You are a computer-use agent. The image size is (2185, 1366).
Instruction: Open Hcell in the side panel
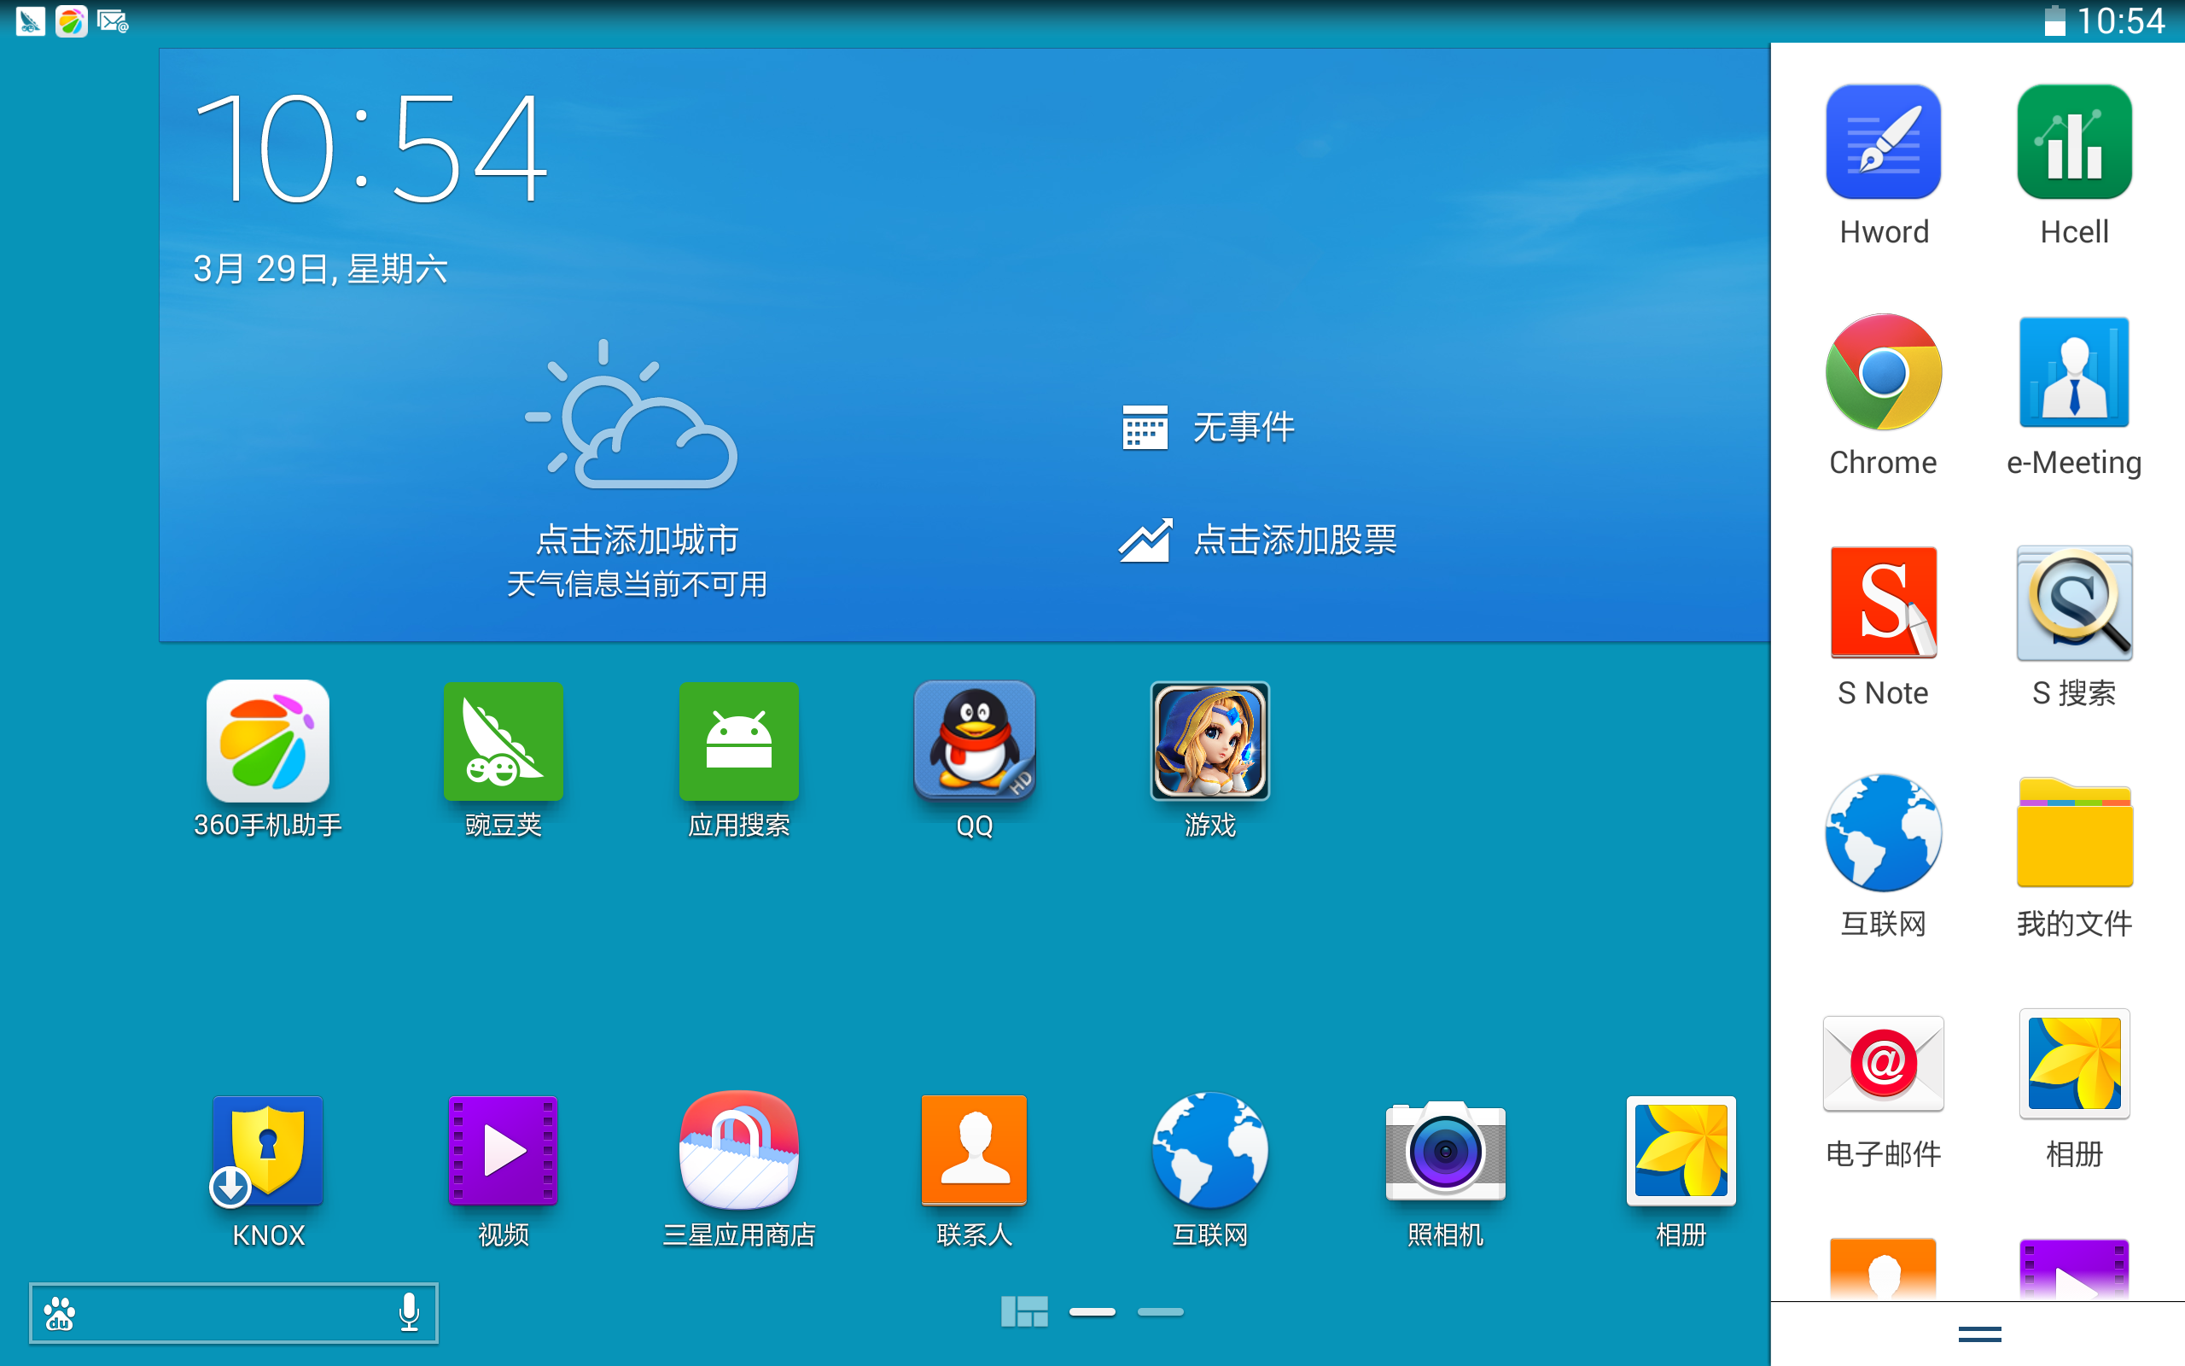point(2075,142)
